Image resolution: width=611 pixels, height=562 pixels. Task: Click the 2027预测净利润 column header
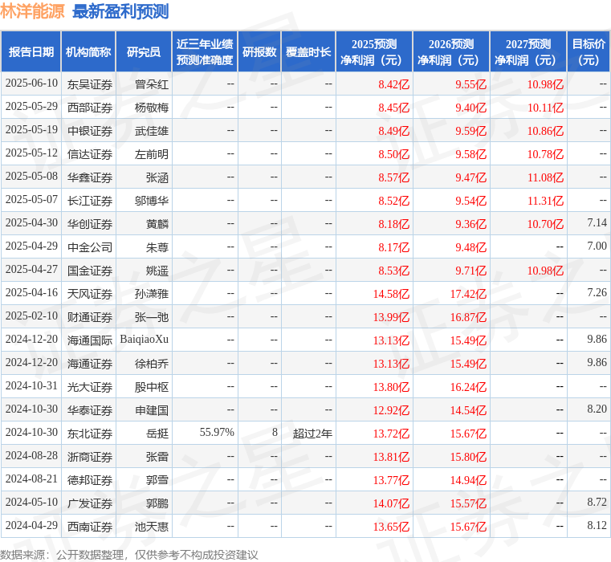(528, 52)
